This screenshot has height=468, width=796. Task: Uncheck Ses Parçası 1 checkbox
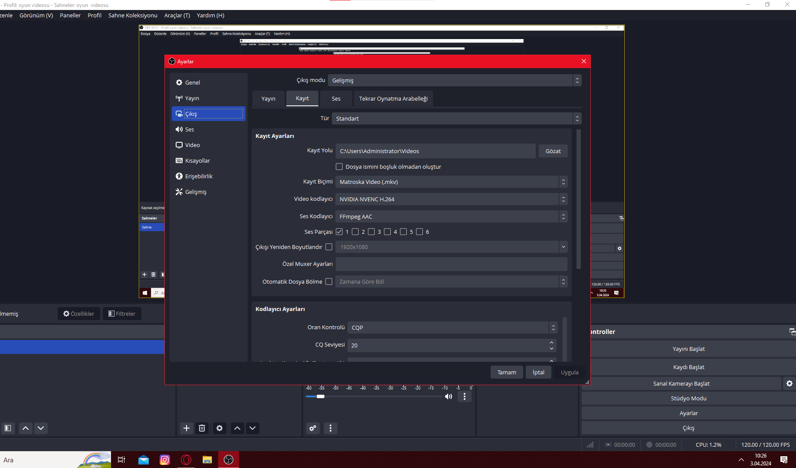click(339, 232)
